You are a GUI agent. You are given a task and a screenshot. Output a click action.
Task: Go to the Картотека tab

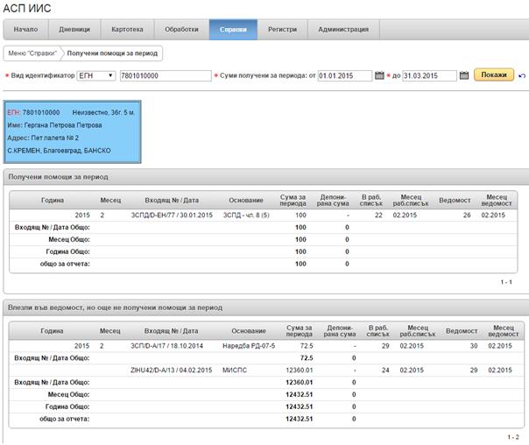tap(128, 29)
